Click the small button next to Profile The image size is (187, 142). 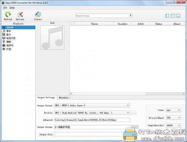click(x=134, y=113)
